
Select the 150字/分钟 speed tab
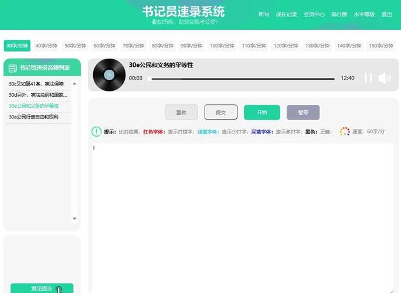click(381, 46)
